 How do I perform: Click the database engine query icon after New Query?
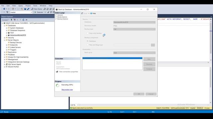pos(45,9)
